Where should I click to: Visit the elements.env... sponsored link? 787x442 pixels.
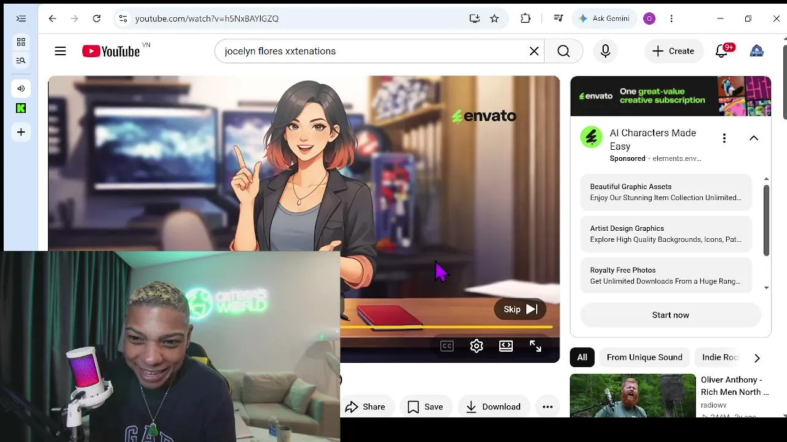(677, 158)
